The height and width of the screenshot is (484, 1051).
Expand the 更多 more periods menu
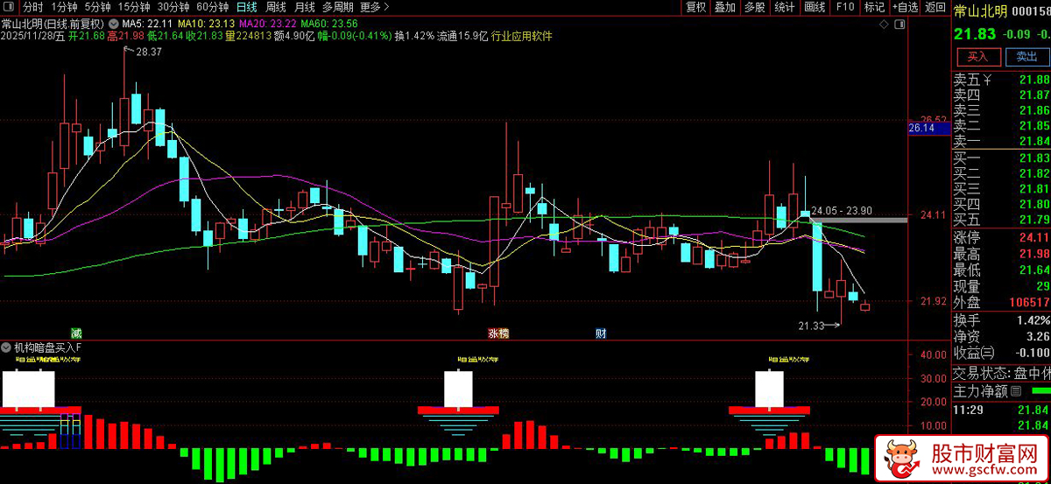(374, 7)
